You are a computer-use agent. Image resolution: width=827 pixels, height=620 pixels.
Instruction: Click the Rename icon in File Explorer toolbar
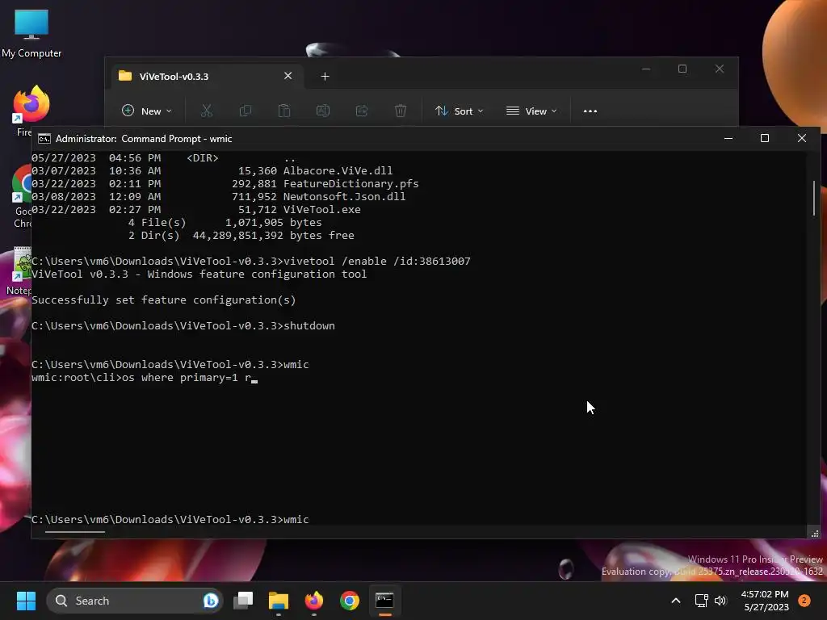coord(323,111)
